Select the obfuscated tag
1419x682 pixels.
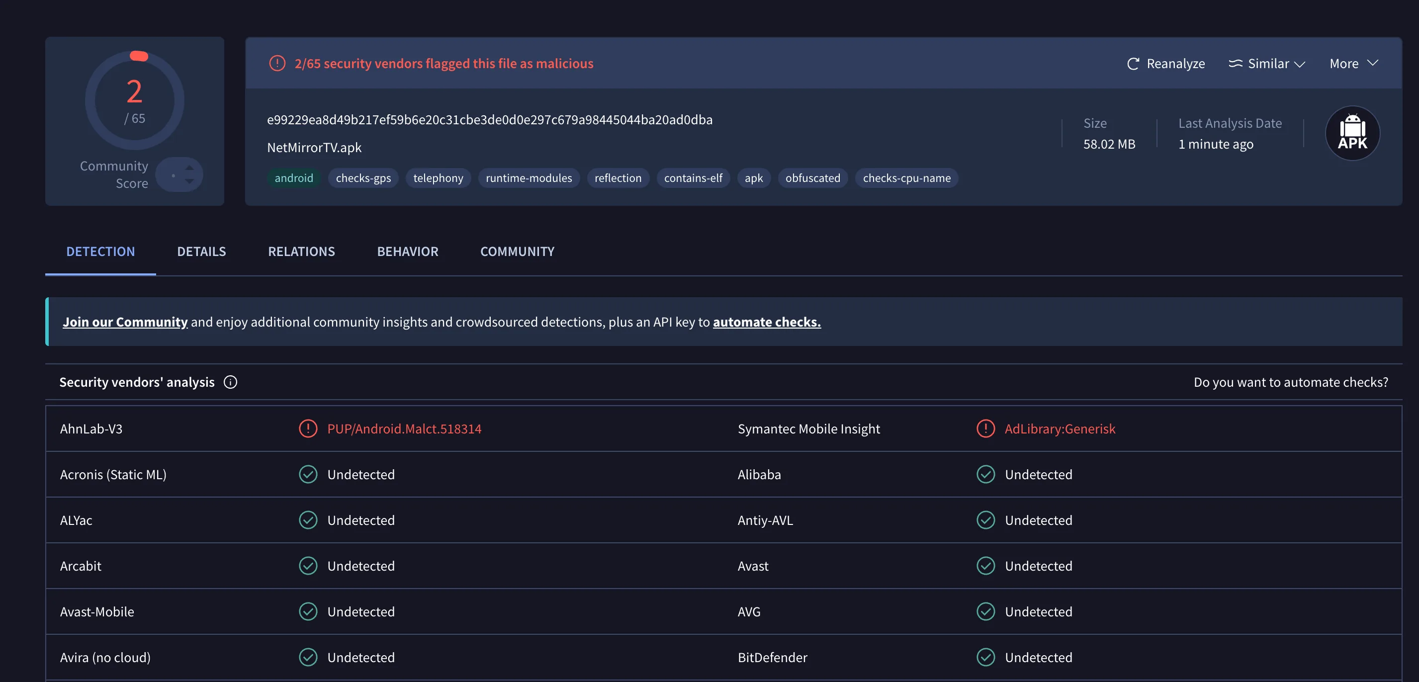pos(812,178)
